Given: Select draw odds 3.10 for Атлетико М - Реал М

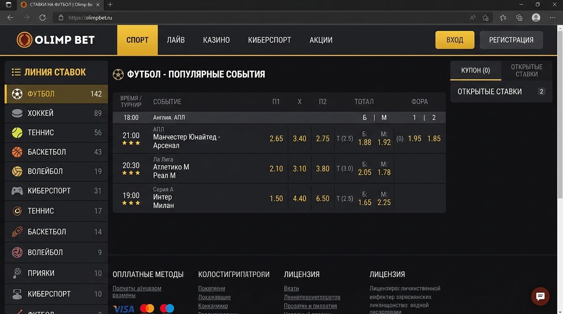Looking at the screenshot, I should pos(299,169).
